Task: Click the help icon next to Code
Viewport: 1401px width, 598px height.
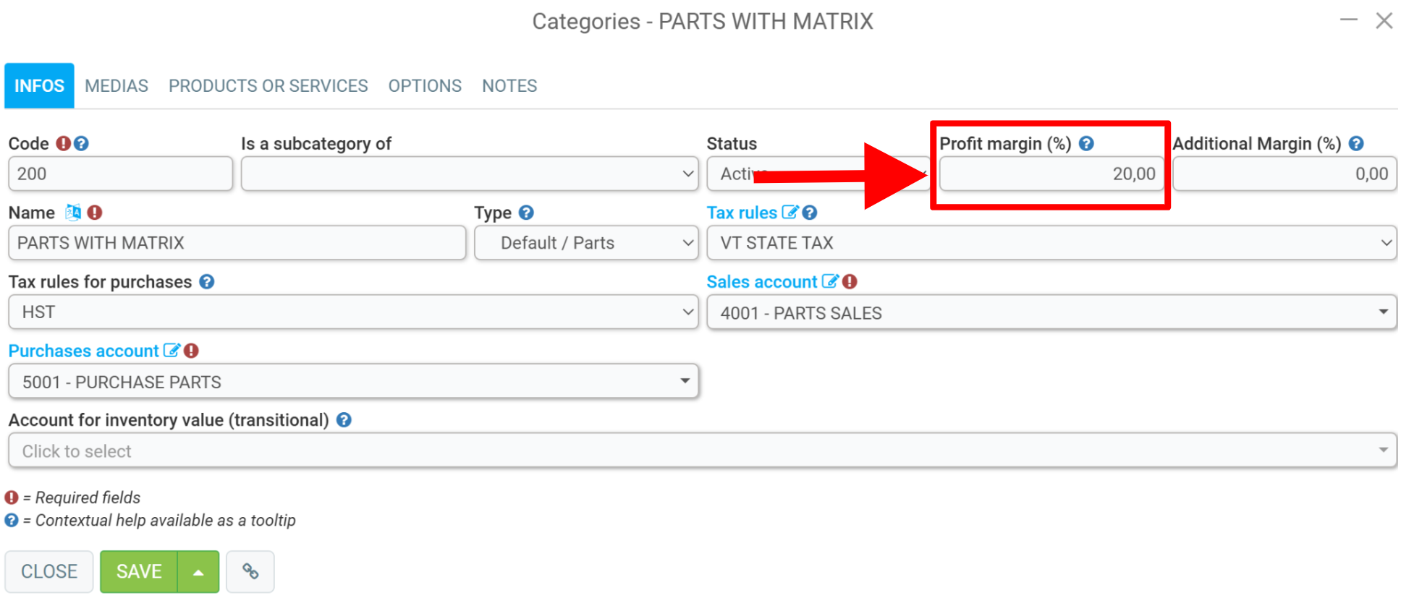Action: coord(81,143)
